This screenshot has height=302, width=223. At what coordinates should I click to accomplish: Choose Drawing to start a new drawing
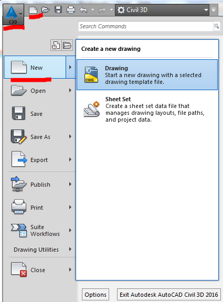coord(147,75)
